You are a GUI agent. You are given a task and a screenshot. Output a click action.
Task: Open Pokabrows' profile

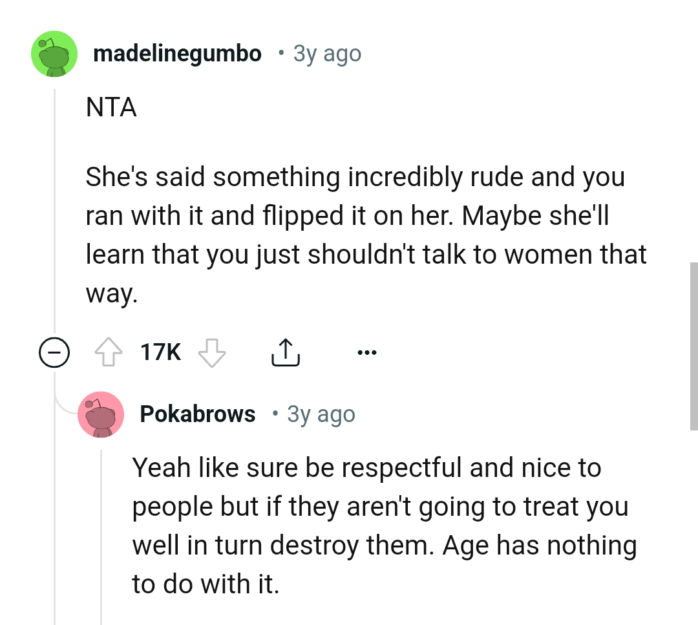[198, 414]
